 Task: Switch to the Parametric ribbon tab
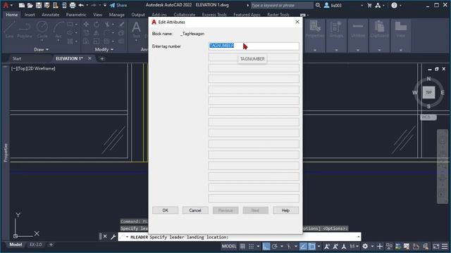[x=76, y=14]
